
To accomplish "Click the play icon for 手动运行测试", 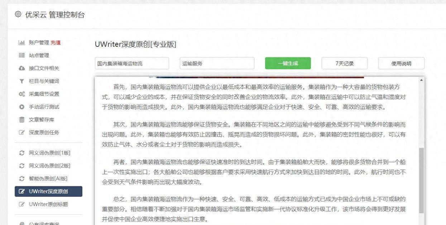I will tap(21, 107).
